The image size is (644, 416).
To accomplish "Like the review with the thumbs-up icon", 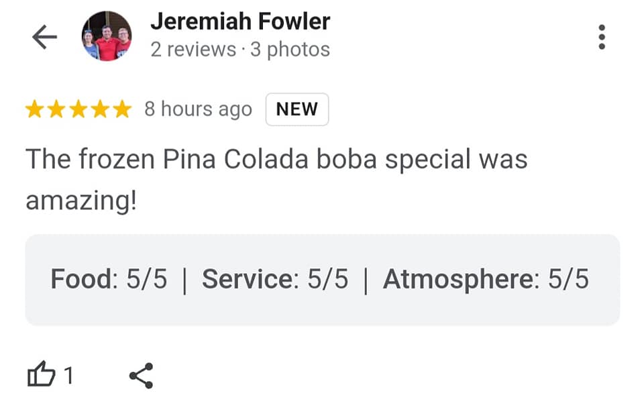I will click(40, 375).
